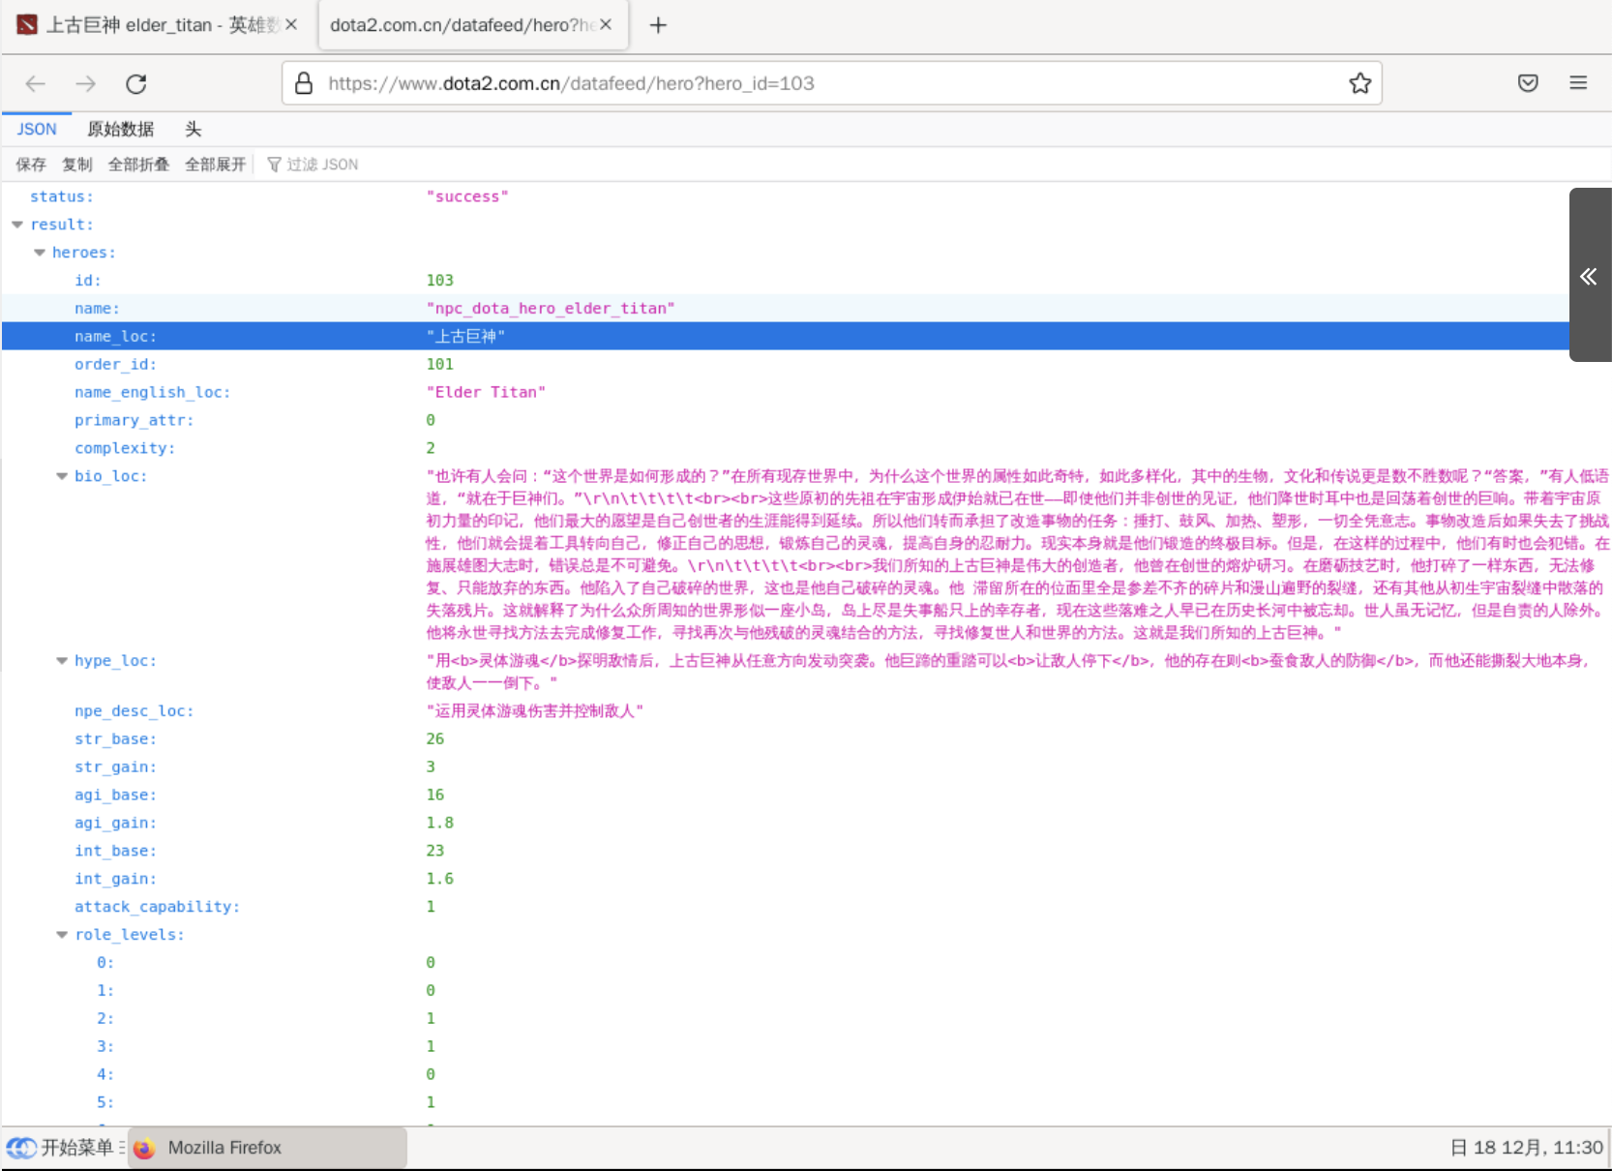Image resolution: width=1612 pixels, height=1171 pixels.
Task: Select the agi_base row
Action: click(806, 796)
